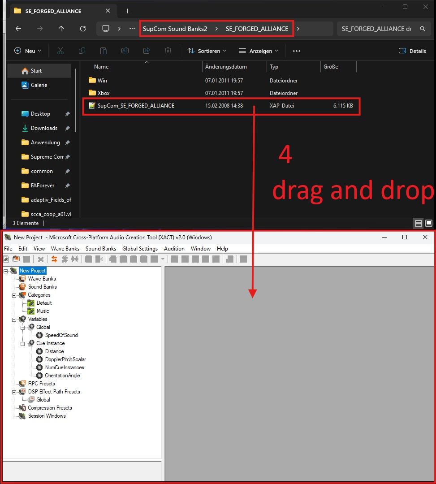Click the search magnifier icon in Explorer
Viewport: 436px width, 484px height.
click(423, 29)
